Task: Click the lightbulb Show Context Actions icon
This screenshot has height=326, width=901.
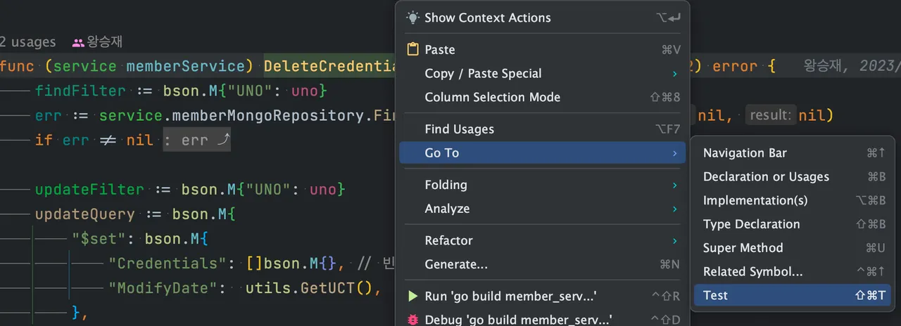Action: (x=413, y=18)
